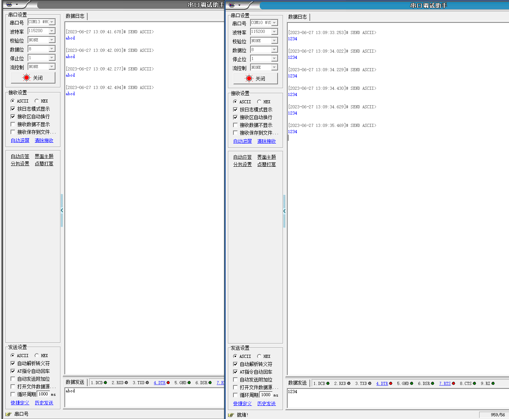Open 串口号 COM13 dropdown

coord(52,22)
